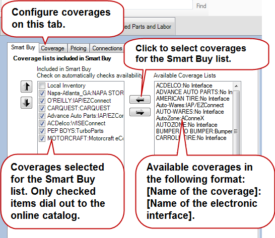Open the Pricing tab
This screenshot has height=238, width=275.
(x=79, y=48)
